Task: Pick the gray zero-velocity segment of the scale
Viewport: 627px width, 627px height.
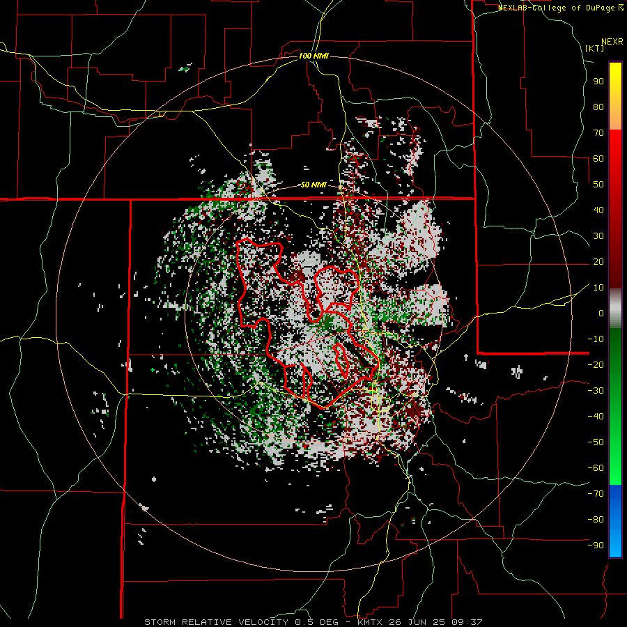Action: pos(615,309)
